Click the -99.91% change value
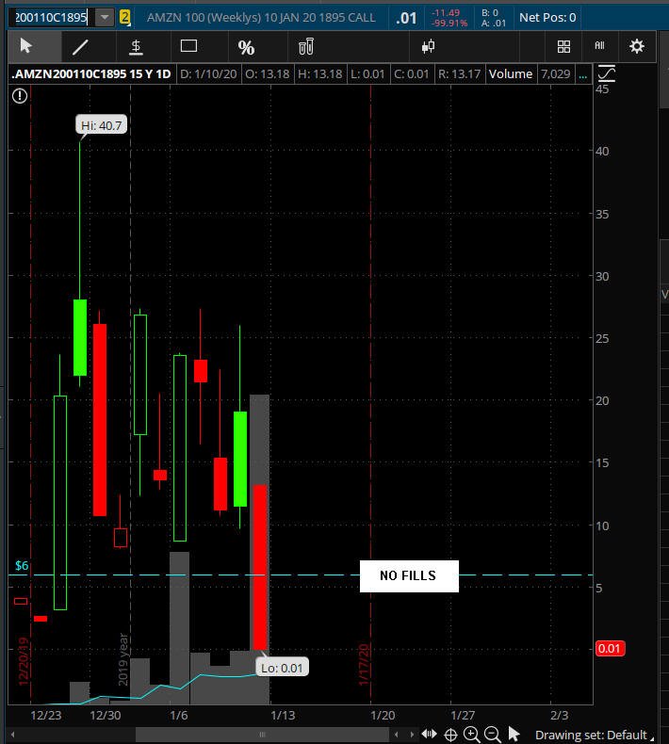The width and height of the screenshot is (669, 744). pyautogui.click(x=449, y=23)
